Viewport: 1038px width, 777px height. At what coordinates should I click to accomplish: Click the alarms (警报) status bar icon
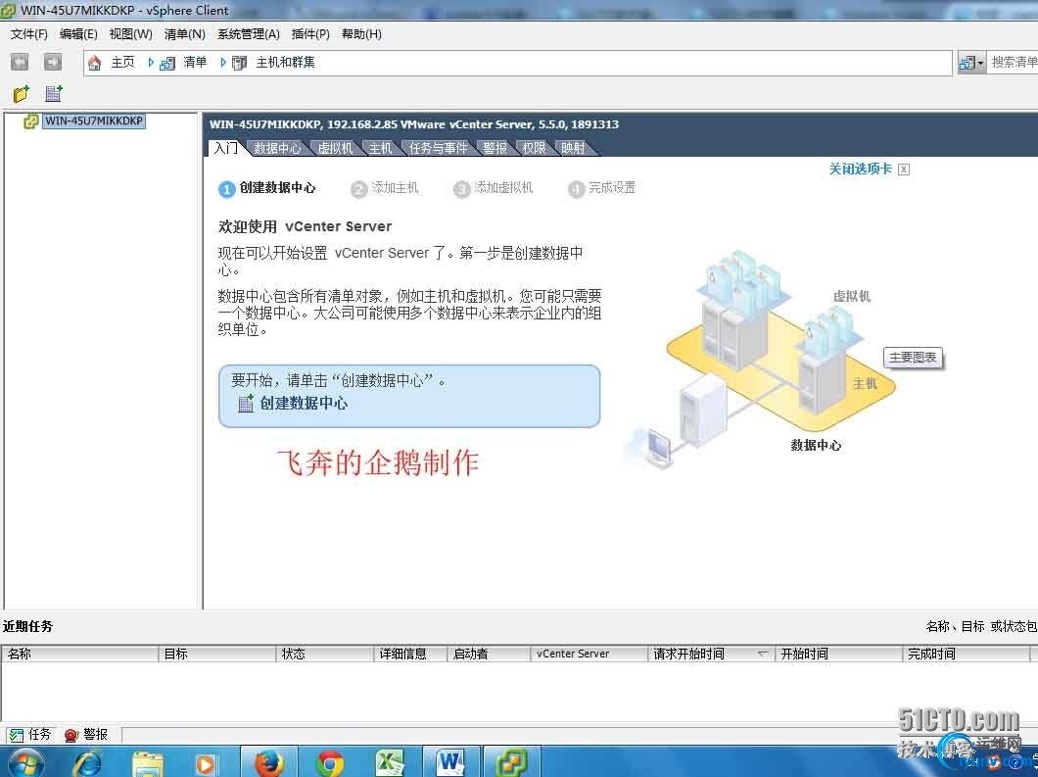tap(71, 735)
